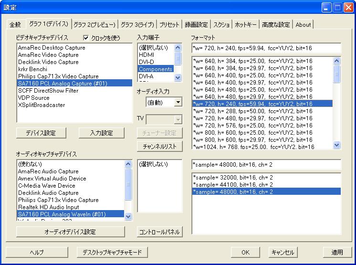This screenshot has height=265, width=356.
Task: Select SCFF DirectShow Filter device
Action: point(74,91)
